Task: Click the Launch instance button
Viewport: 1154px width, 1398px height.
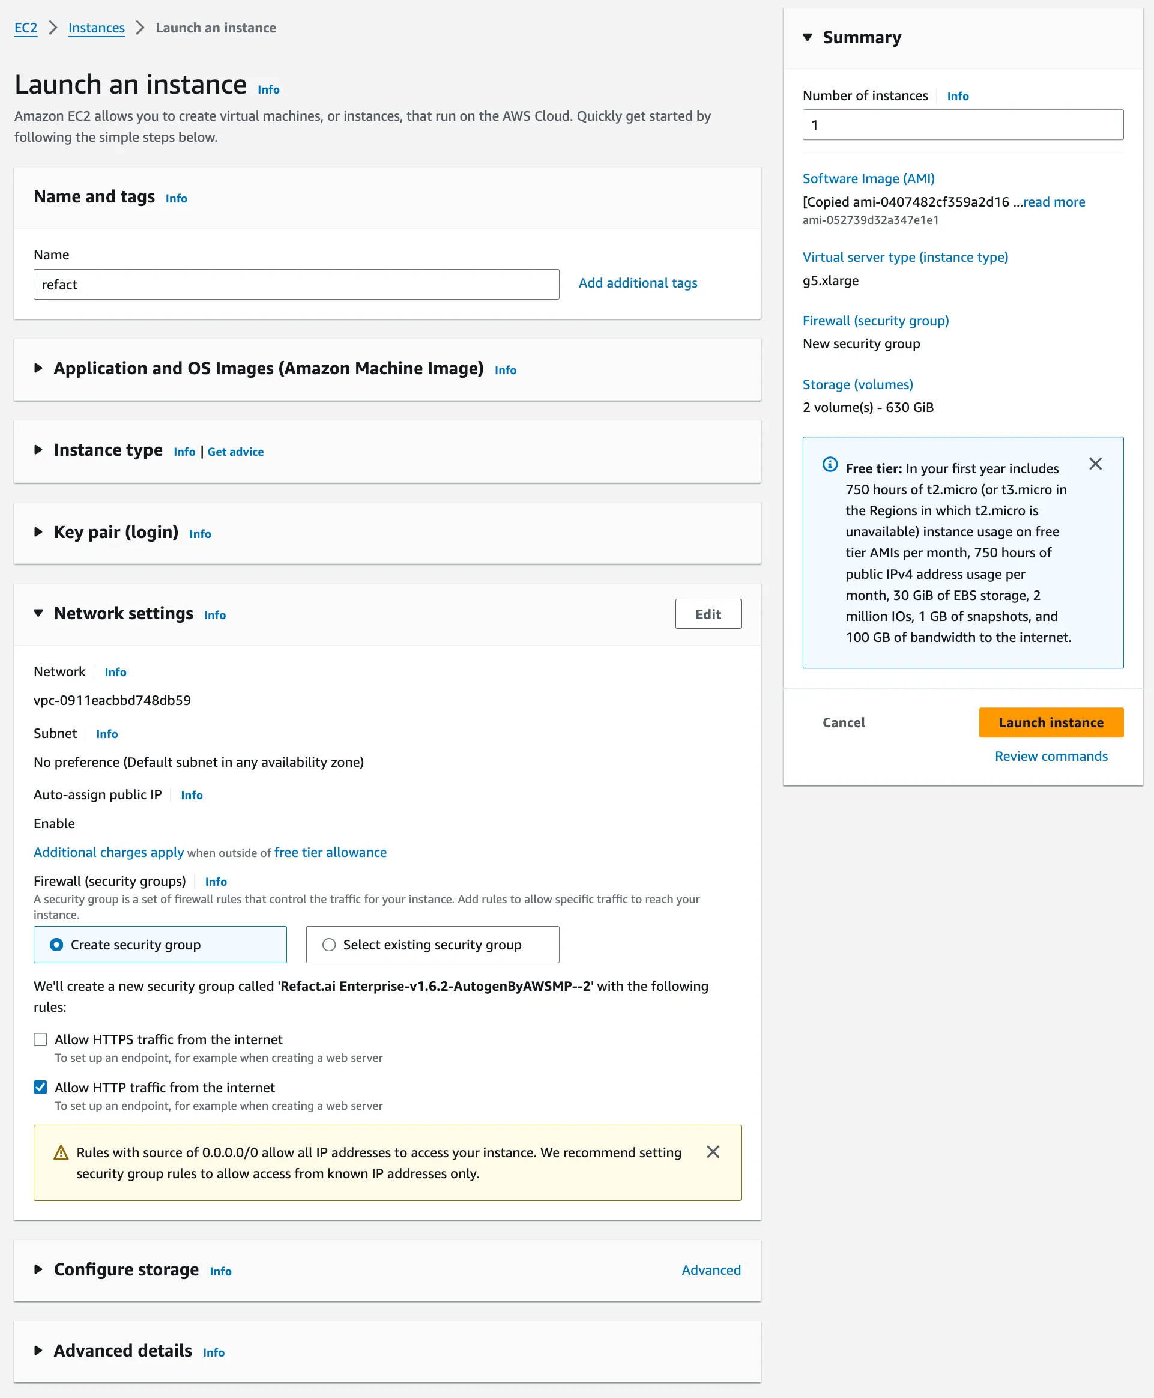Action: pyautogui.click(x=1051, y=722)
